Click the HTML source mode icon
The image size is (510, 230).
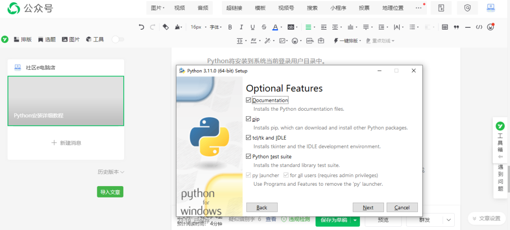[310, 41]
